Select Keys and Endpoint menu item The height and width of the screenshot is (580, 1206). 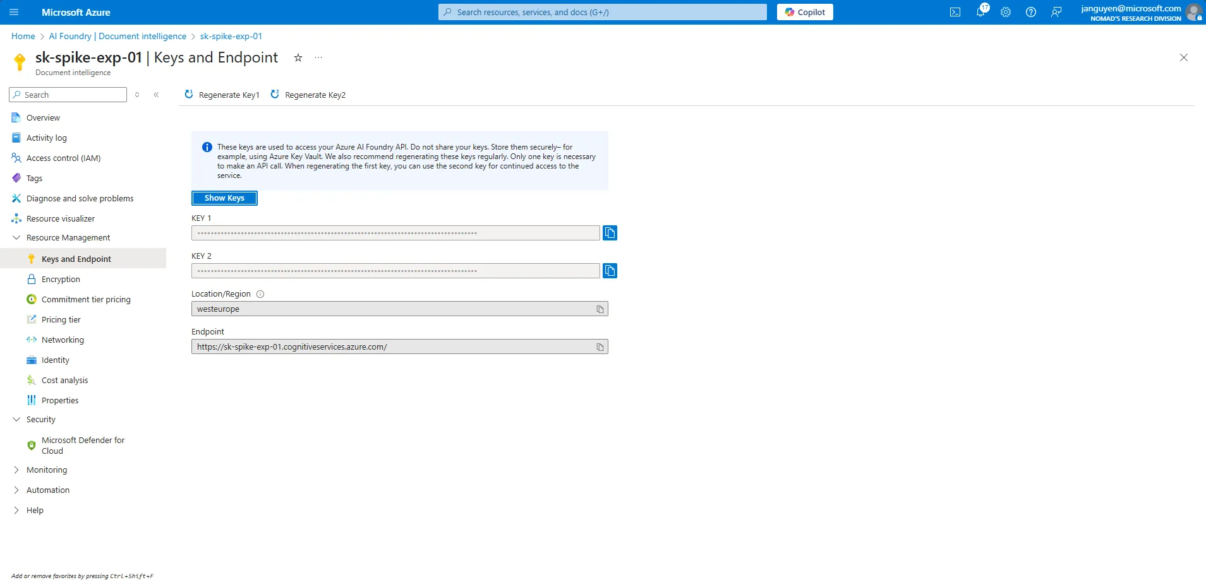point(83,259)
